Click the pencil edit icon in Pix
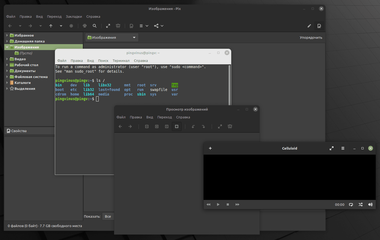 (x=309, y=26)
